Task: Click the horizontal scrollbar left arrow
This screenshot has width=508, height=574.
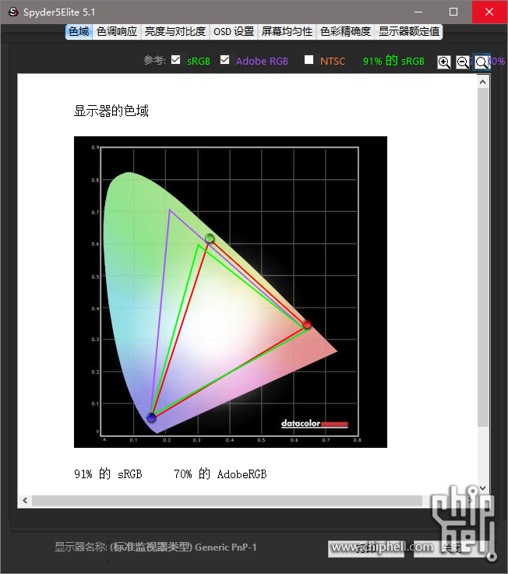Action: pos(25,501)
